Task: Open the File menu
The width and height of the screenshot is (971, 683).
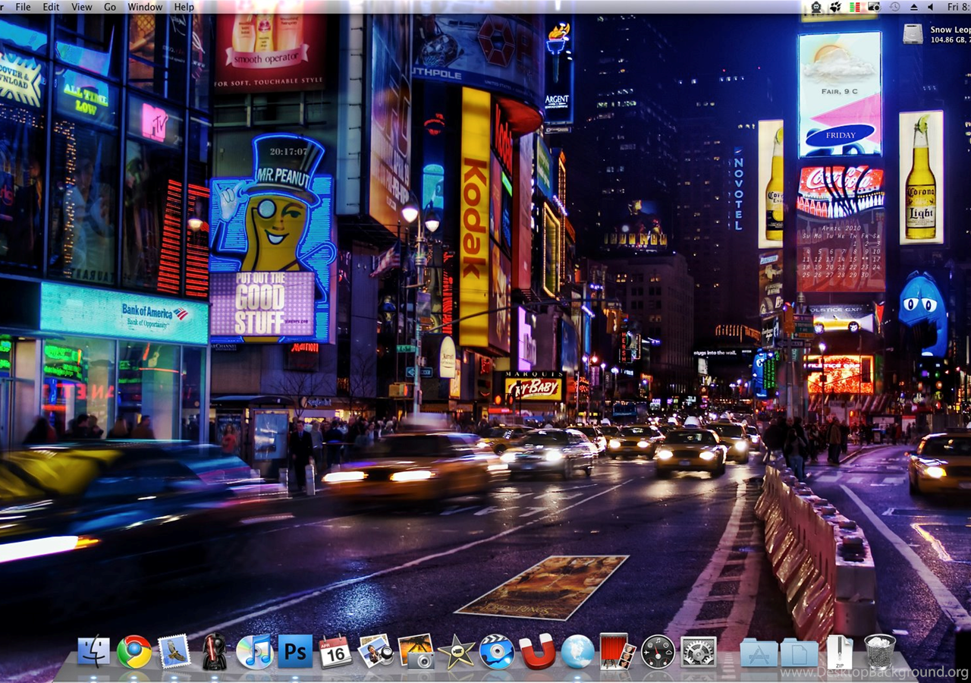Action: 23,7
